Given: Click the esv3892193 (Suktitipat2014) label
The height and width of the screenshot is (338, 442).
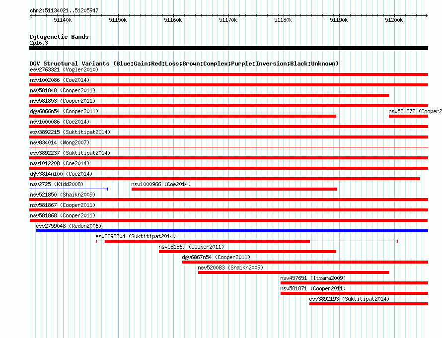Looking at the screenshot, I should 349,299.
